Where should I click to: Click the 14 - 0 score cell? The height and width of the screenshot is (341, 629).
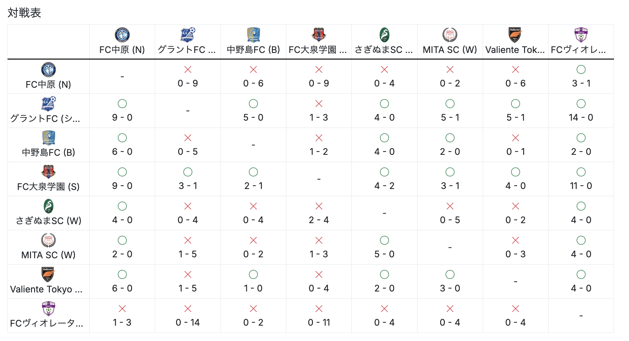tap(581, 118)
